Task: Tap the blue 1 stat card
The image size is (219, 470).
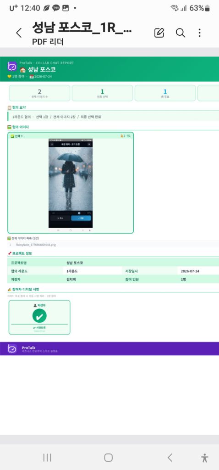Action: tap(165, 93)
